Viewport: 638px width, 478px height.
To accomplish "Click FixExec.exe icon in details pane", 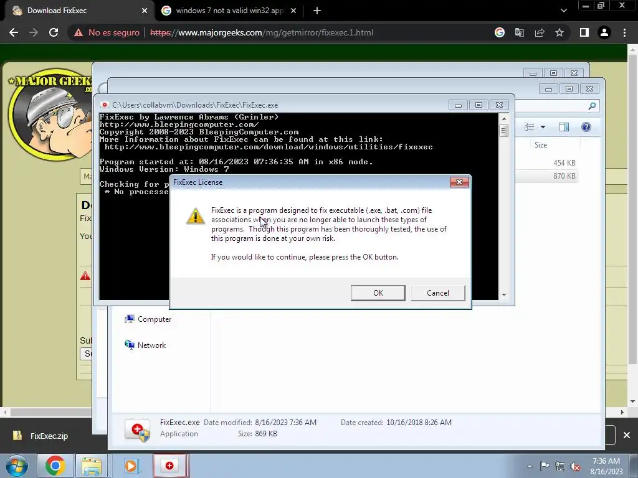I will point(138,429).
